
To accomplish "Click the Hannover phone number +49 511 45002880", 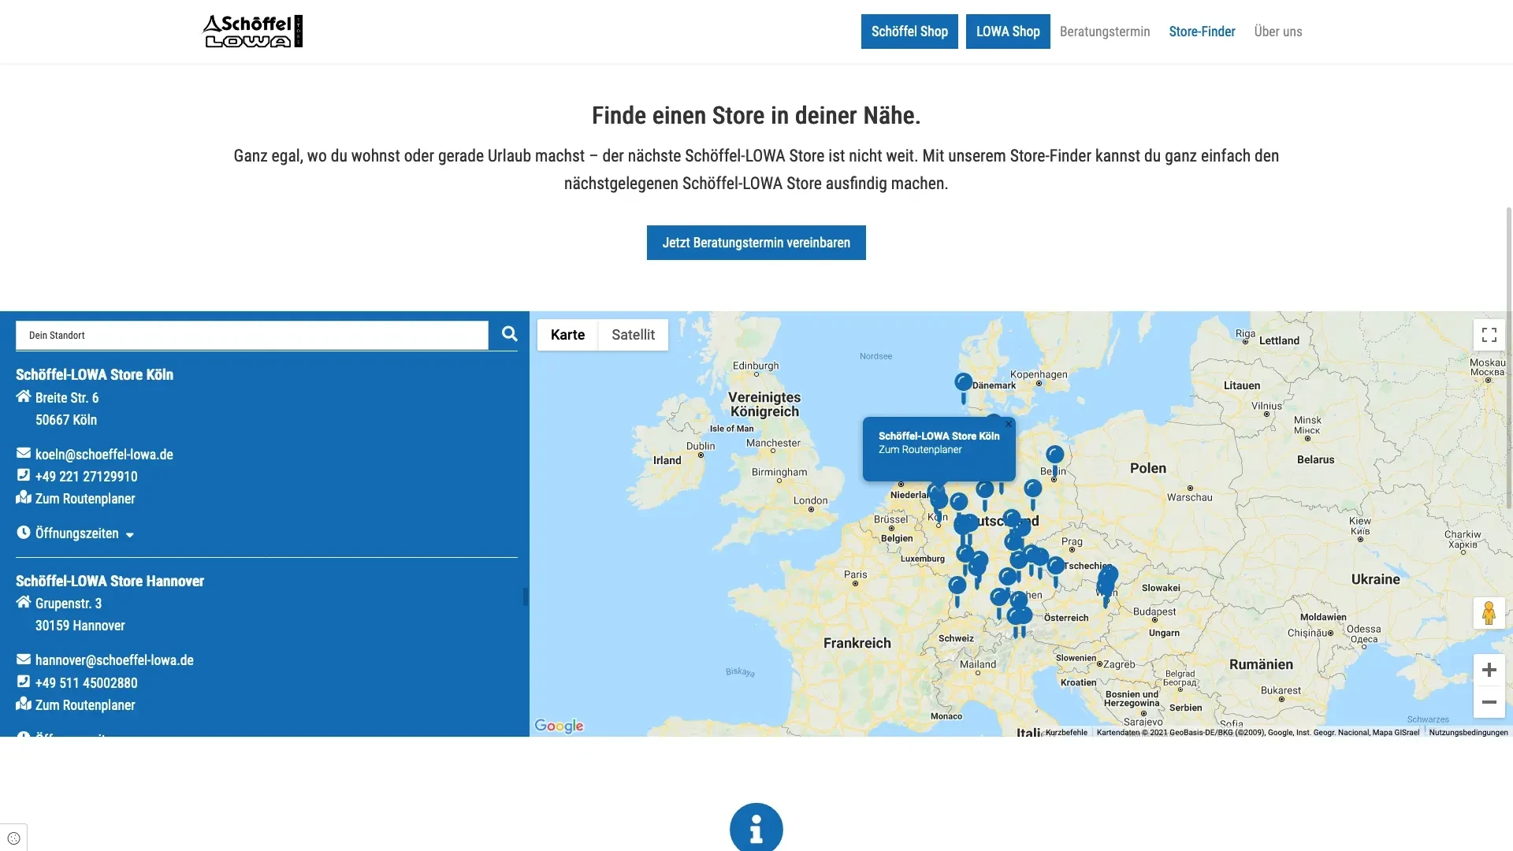I will 86,682.
